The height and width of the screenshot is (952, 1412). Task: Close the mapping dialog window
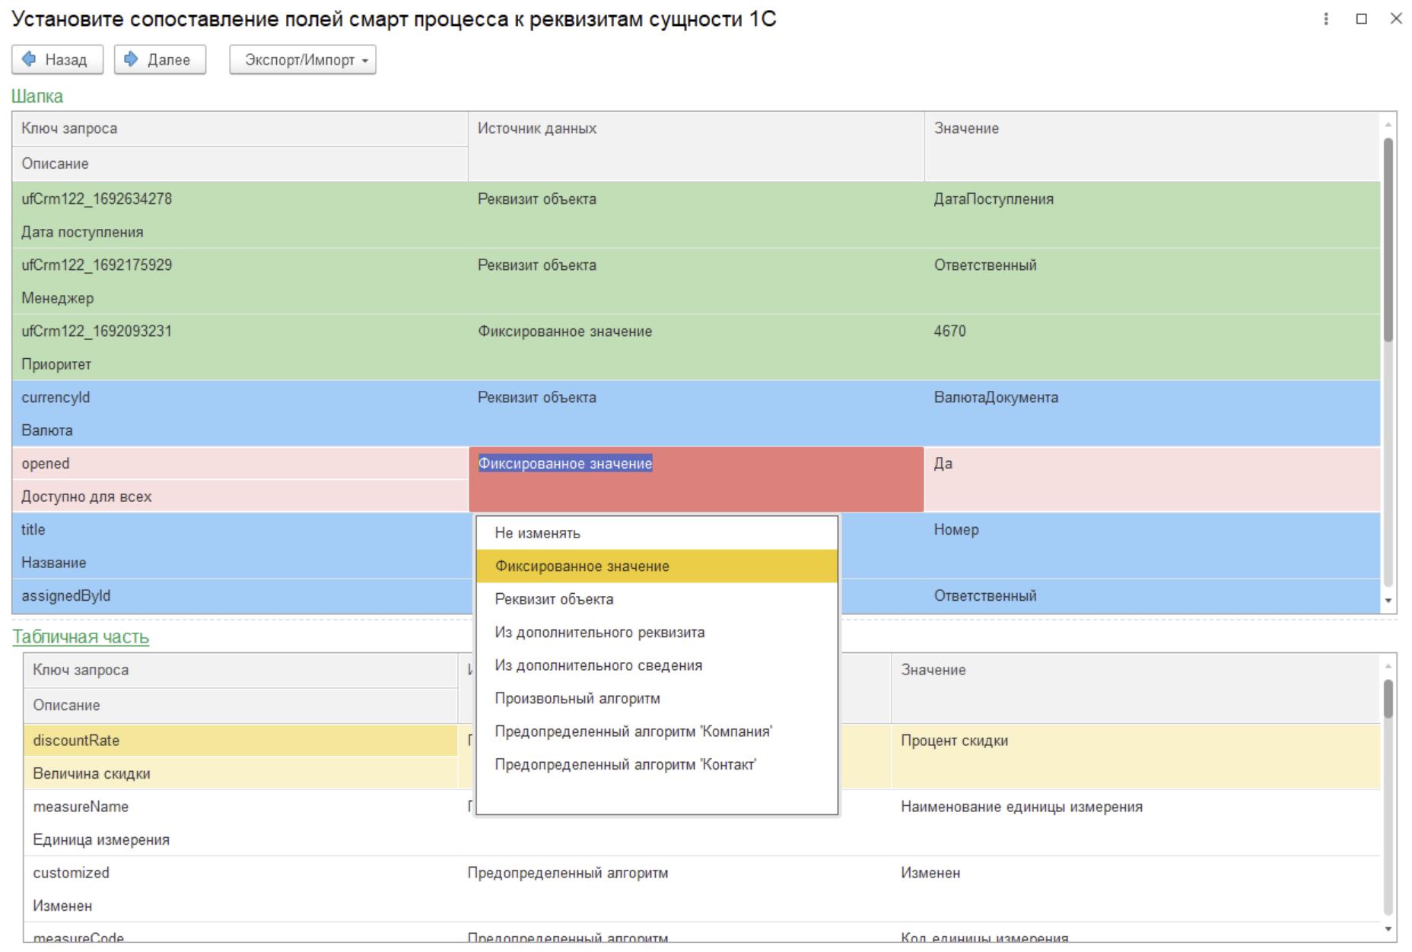[1396, 19]
